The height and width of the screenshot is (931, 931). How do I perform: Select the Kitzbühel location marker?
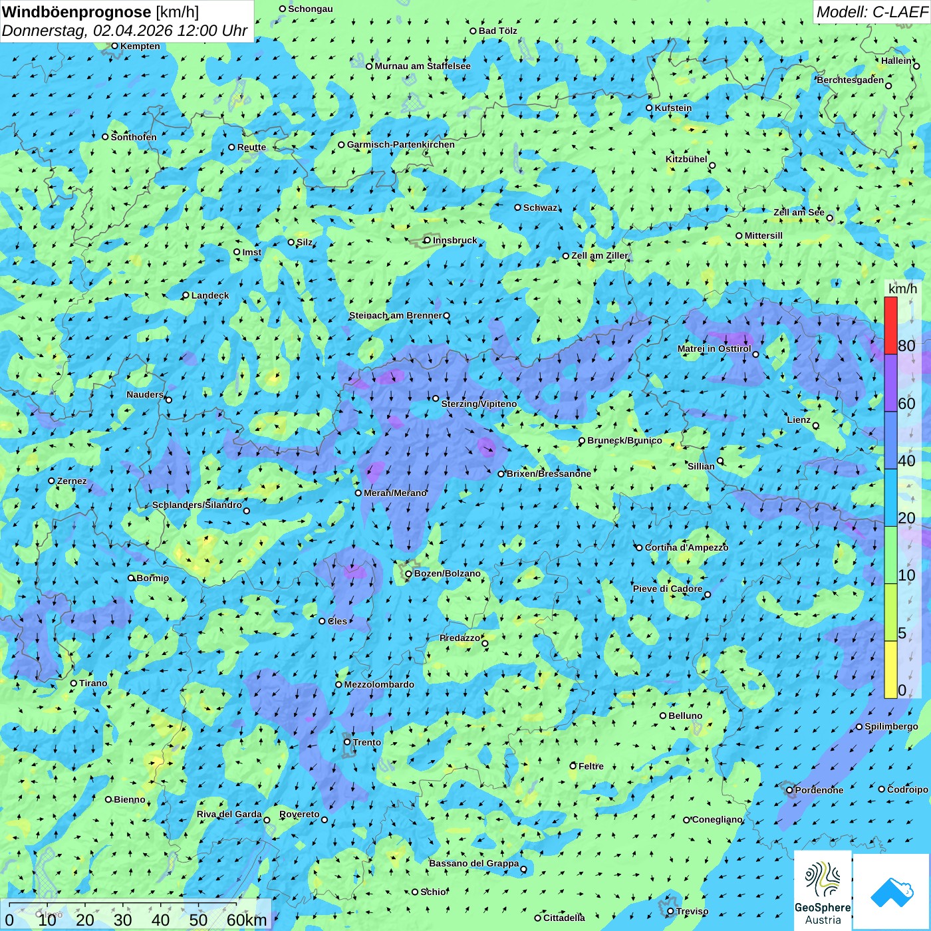point(712,166)
